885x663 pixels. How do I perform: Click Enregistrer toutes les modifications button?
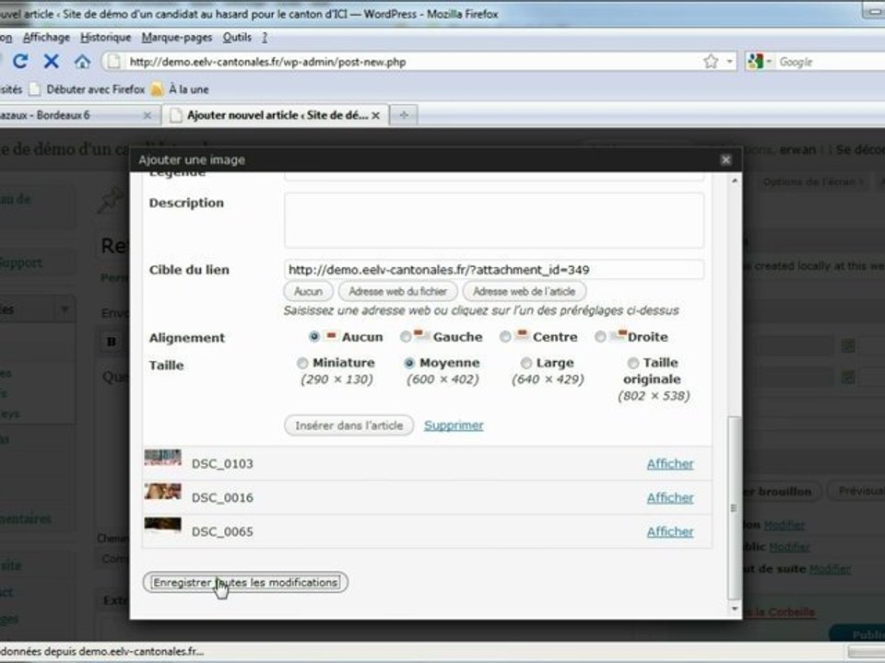coord(245,582)
